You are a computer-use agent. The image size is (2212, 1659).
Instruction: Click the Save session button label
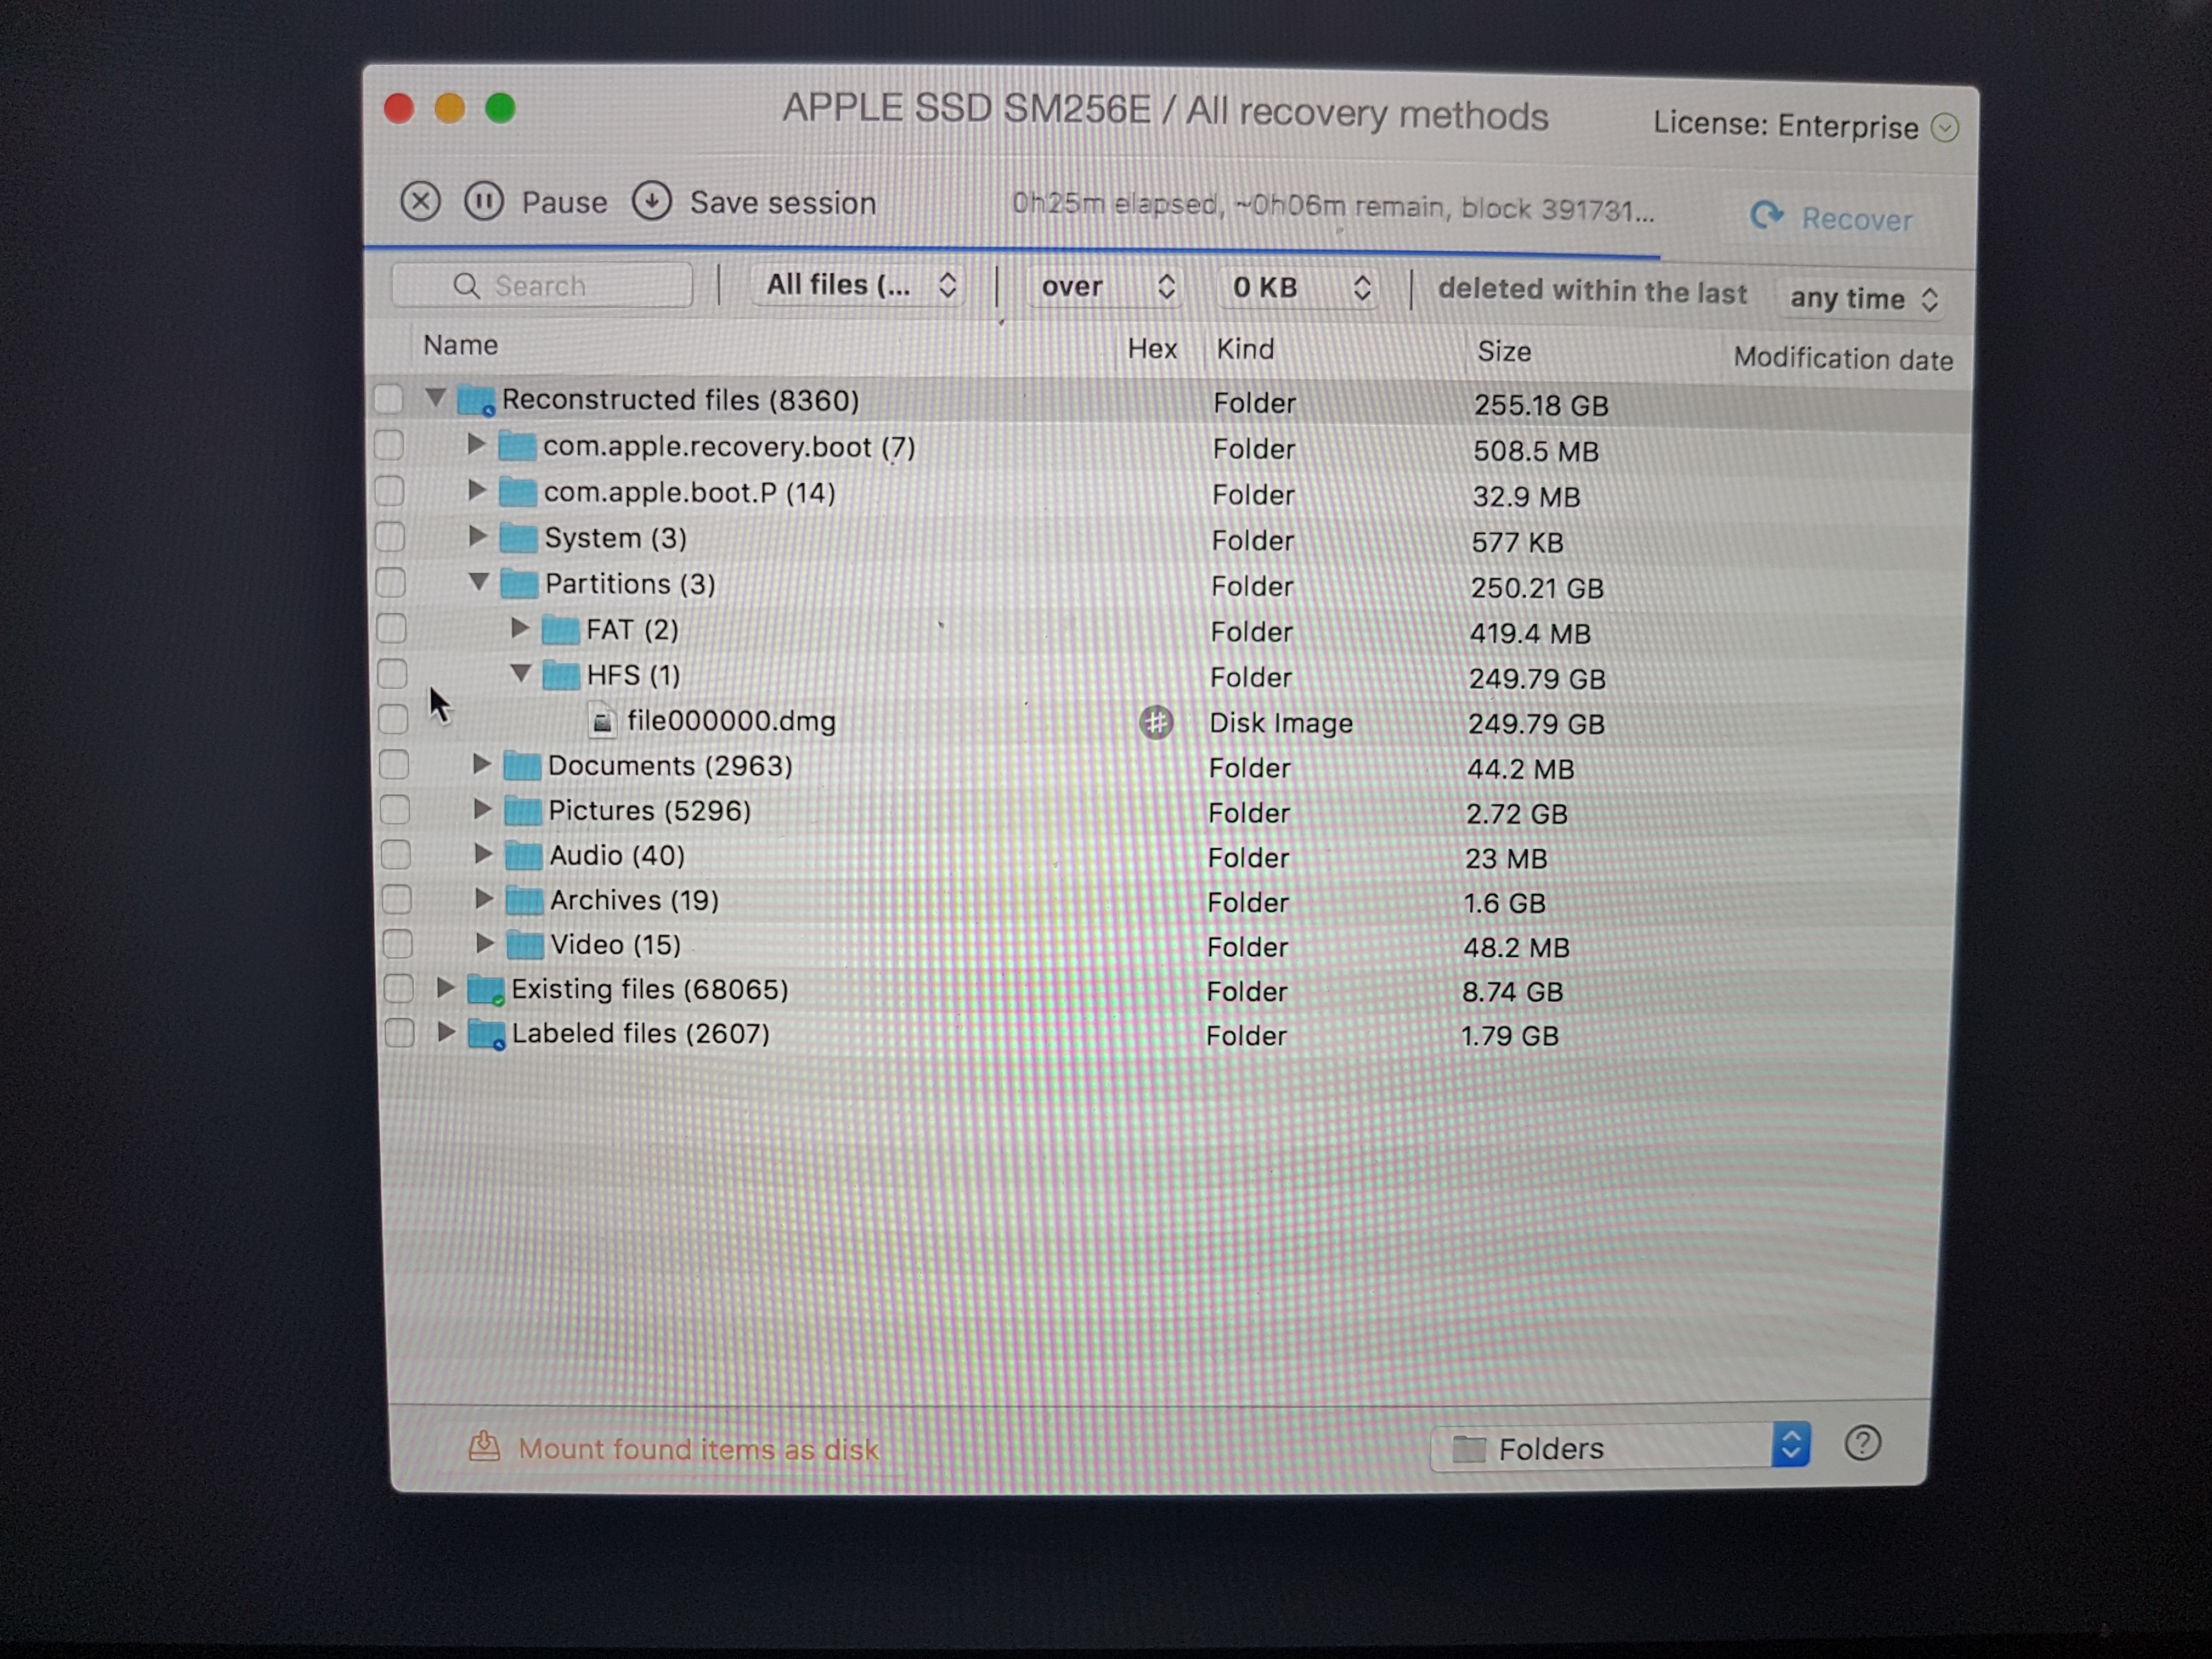pos(783,203)
